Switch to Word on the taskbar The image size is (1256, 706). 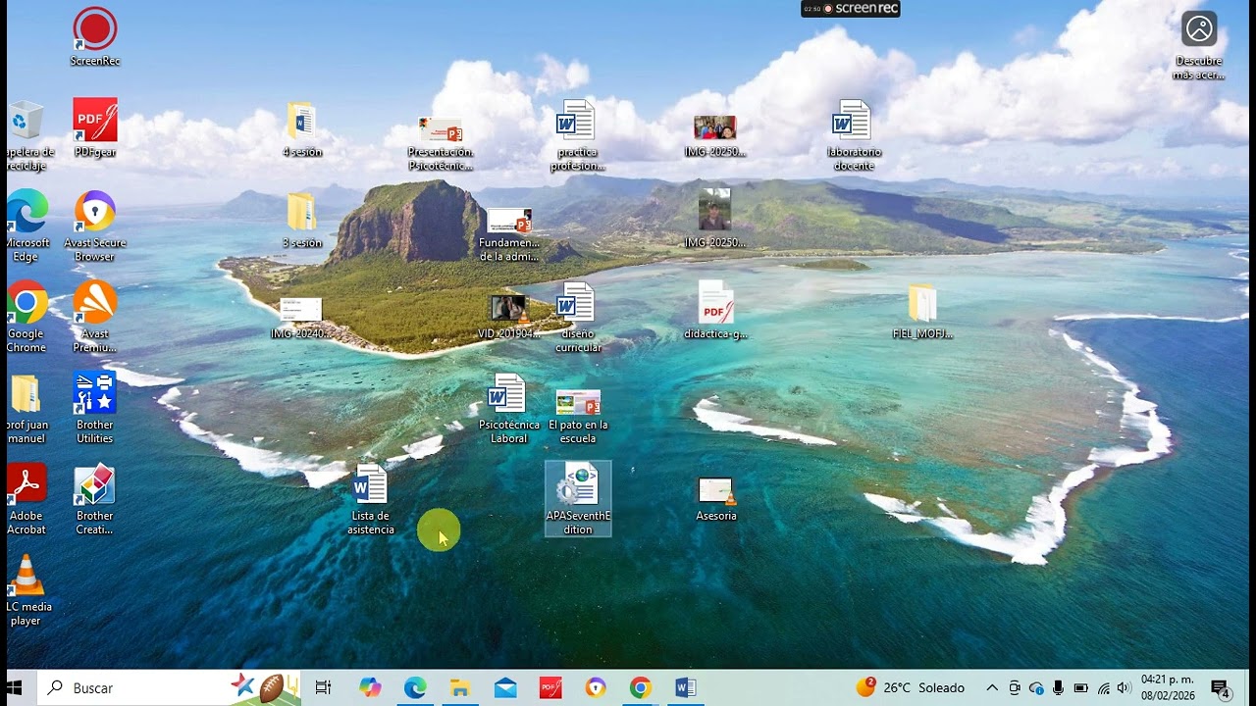click(686, 687)
